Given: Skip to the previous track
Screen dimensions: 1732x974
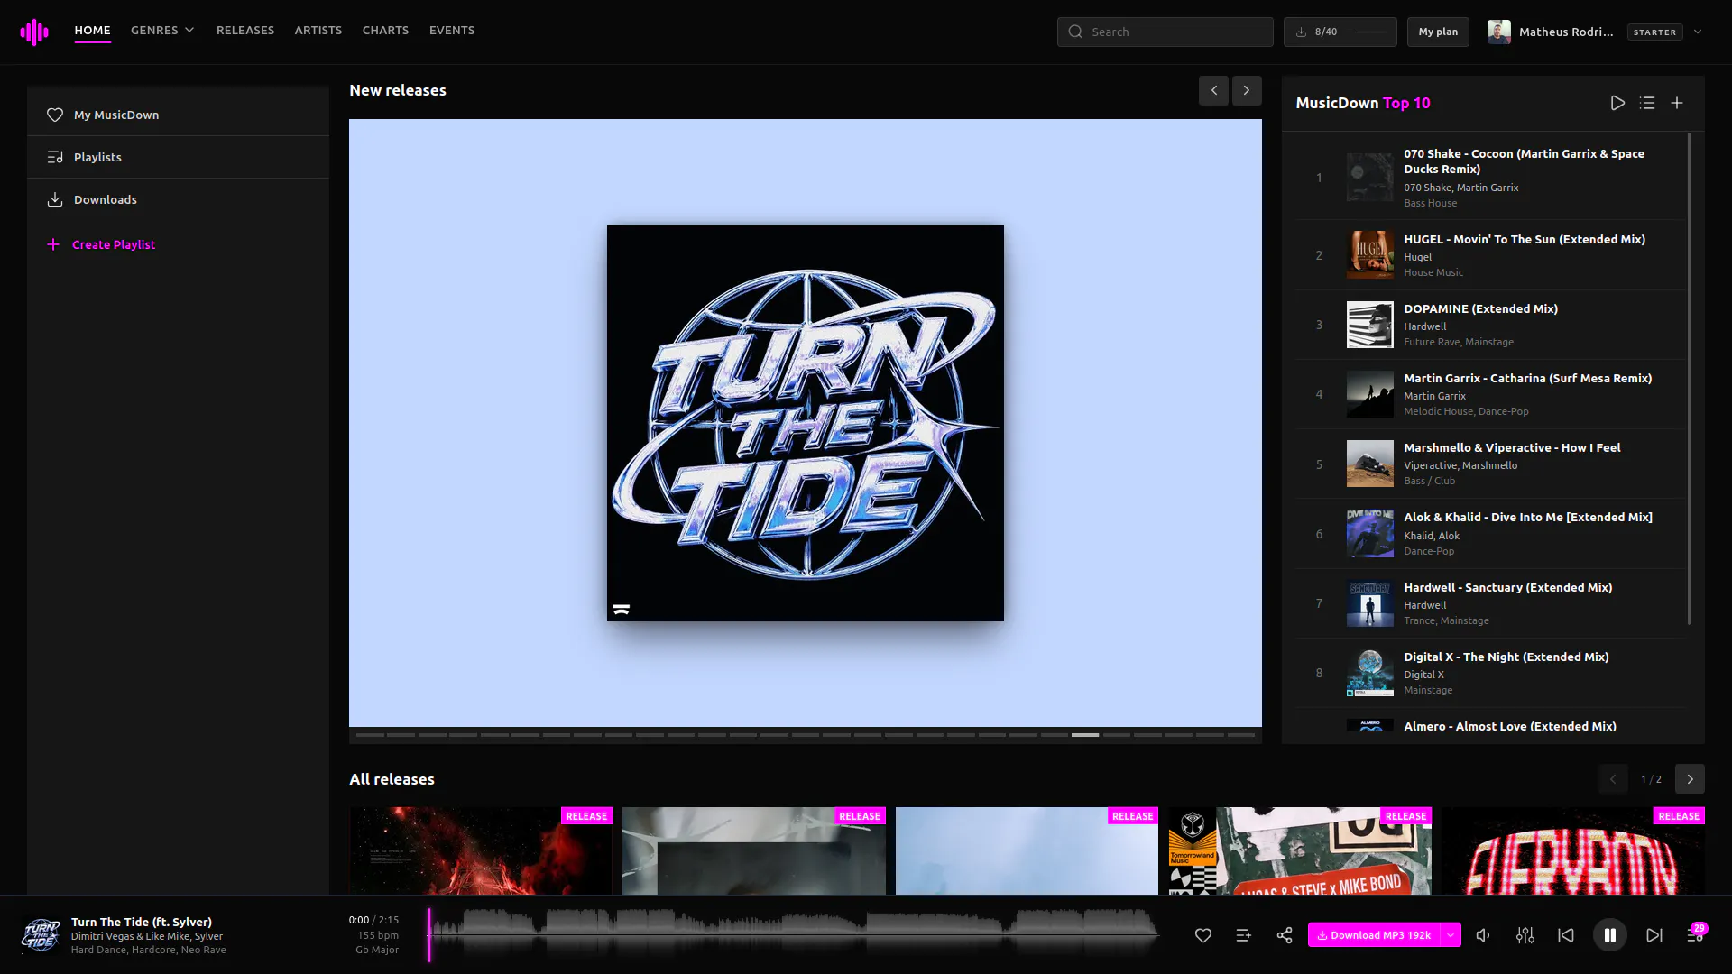Looking at the screenshot, I should (1566, 935).
